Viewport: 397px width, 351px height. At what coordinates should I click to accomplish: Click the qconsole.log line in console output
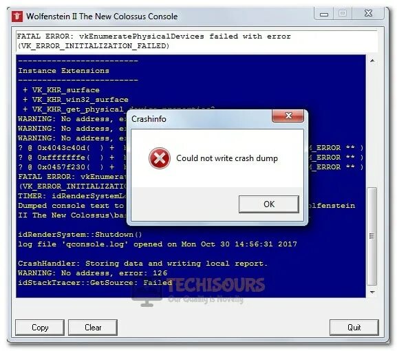(158, 244)
